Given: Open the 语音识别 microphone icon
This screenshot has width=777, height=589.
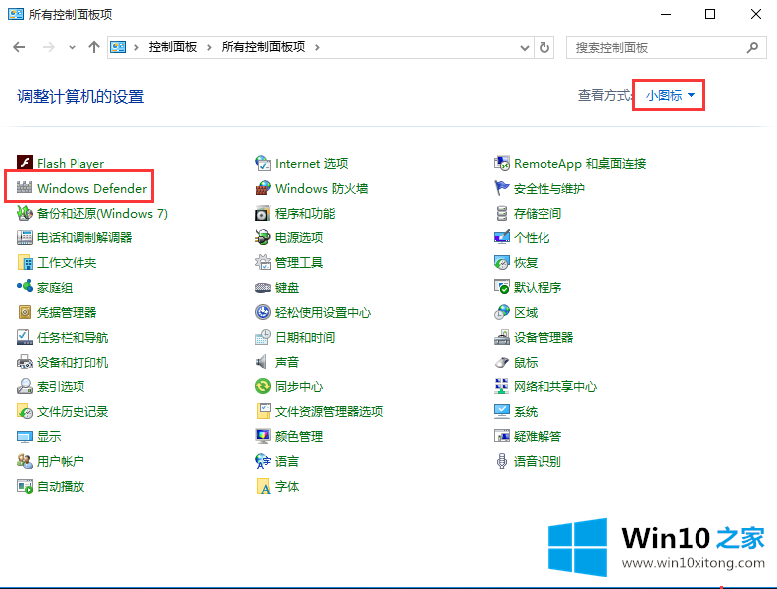Looking at the screenshot, I should coord(502,461).
